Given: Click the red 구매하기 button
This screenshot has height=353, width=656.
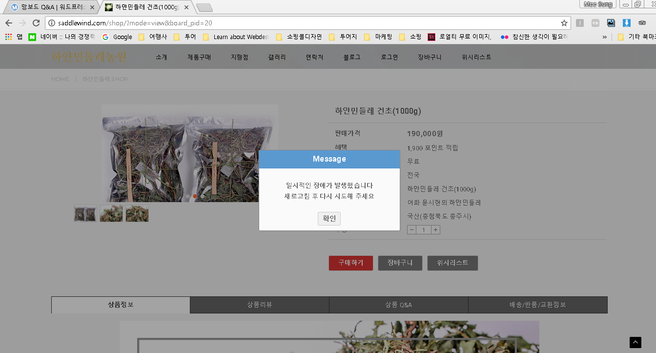Looking at the screenshot, I should tap(351, 263).
